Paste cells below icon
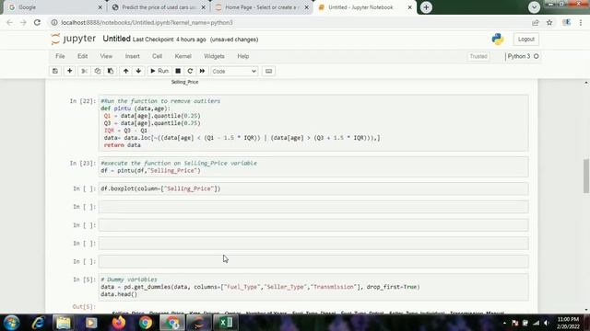 pyautogui.click(x=111, y=71)
